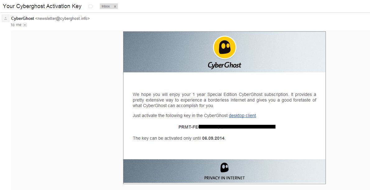Click the paragraph starting "We hope you will enjoy"

coord(224,100)
